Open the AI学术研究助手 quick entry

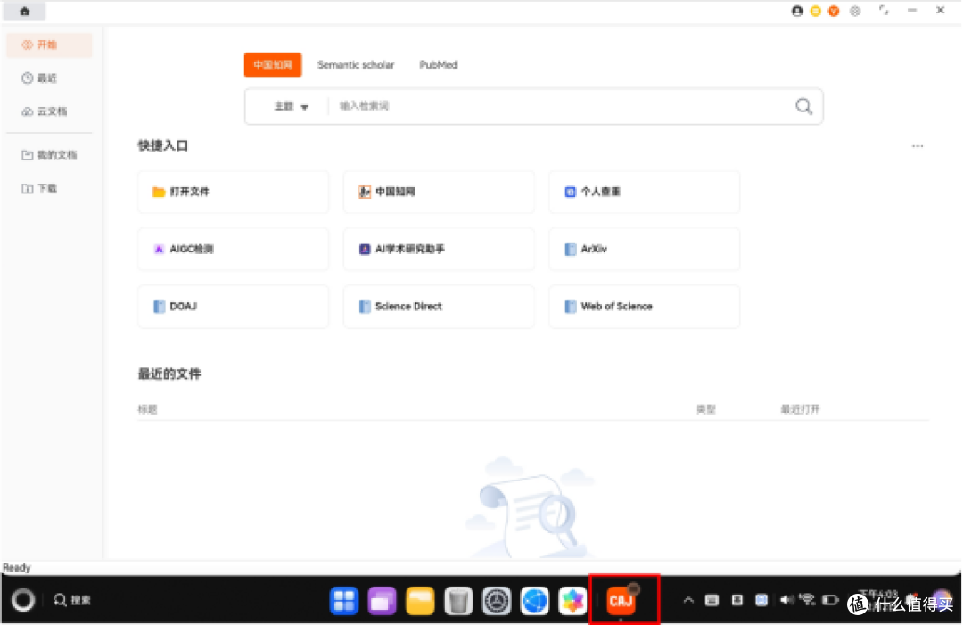pos(439,250)
